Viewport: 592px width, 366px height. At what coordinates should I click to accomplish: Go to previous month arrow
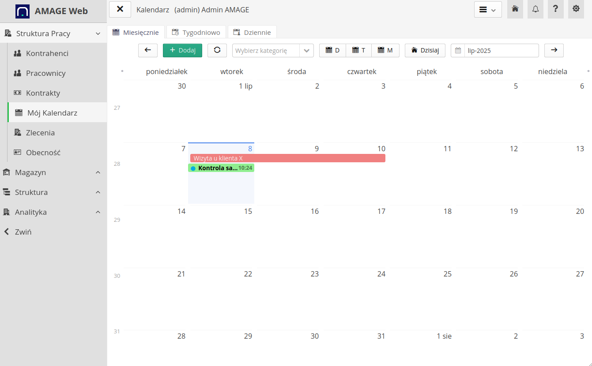pyautogui.click(x=148, y=50)
